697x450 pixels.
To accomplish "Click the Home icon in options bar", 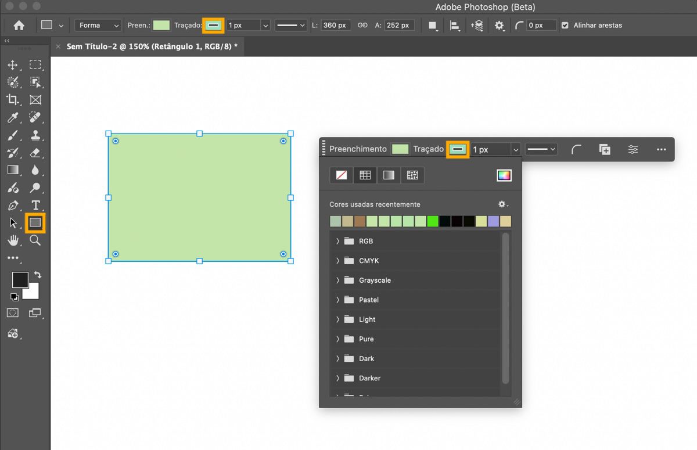I will pyautogui.click(x=19, y=26).
